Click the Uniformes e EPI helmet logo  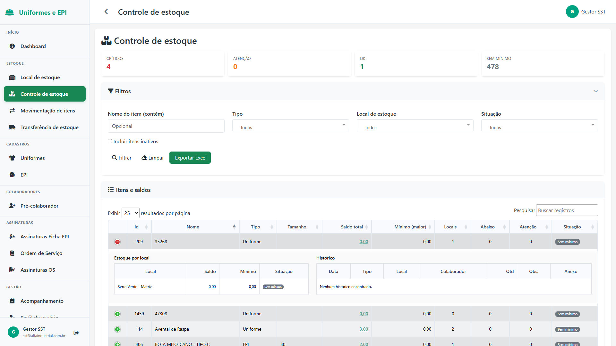10,12
